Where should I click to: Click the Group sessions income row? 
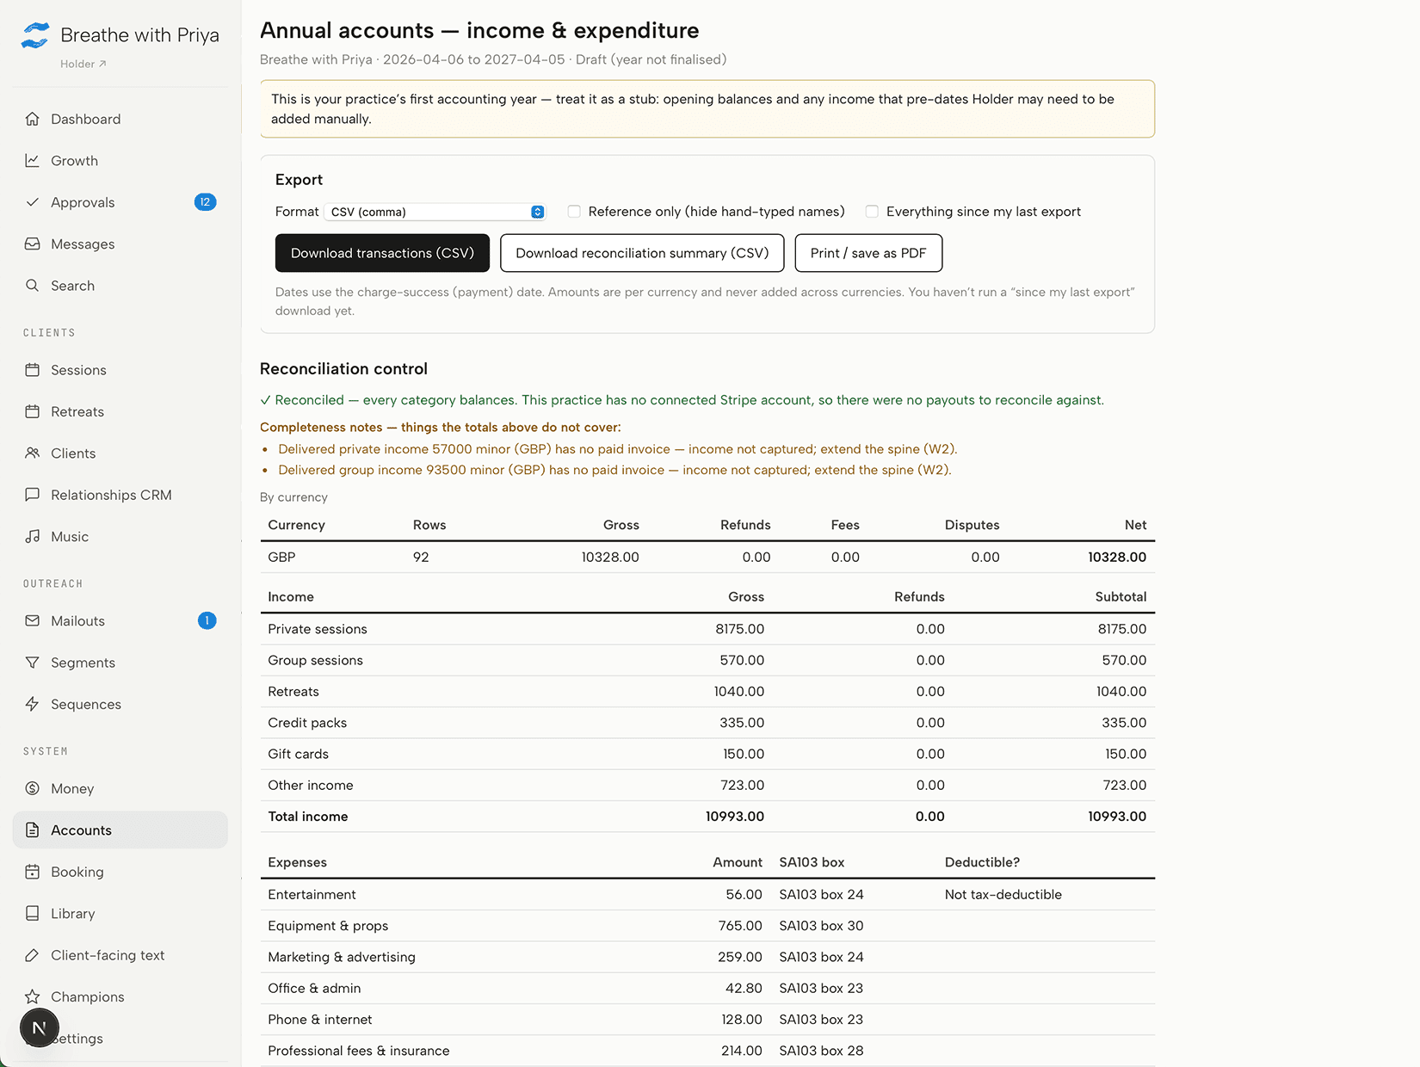click(707, 660)
